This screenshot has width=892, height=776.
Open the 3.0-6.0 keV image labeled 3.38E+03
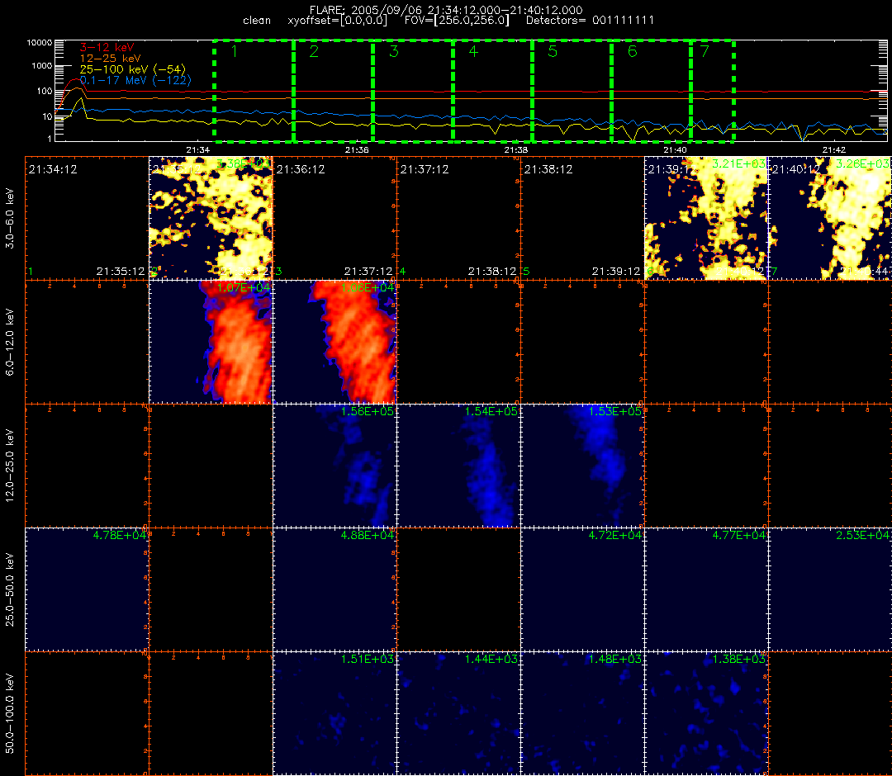point(211,218)
